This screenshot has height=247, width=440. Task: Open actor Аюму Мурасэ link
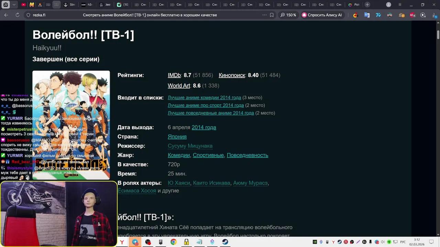click(x=250, y=183)
